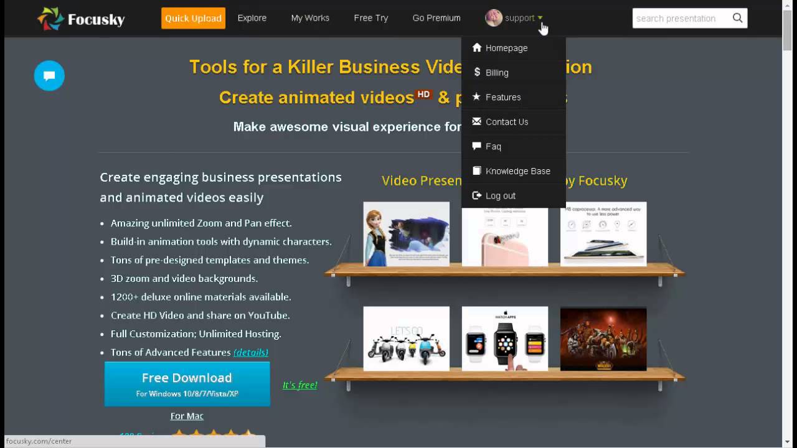Follow the For Mac link
The width and height of the screenshot is (797, 448).
click(187, 416)
